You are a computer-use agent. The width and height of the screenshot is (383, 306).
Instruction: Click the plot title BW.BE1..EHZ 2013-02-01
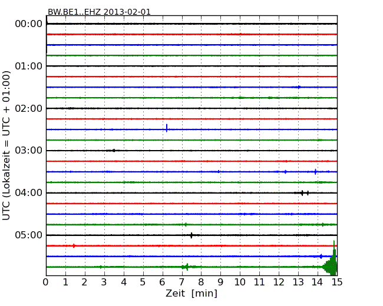(x=99, y=12)
